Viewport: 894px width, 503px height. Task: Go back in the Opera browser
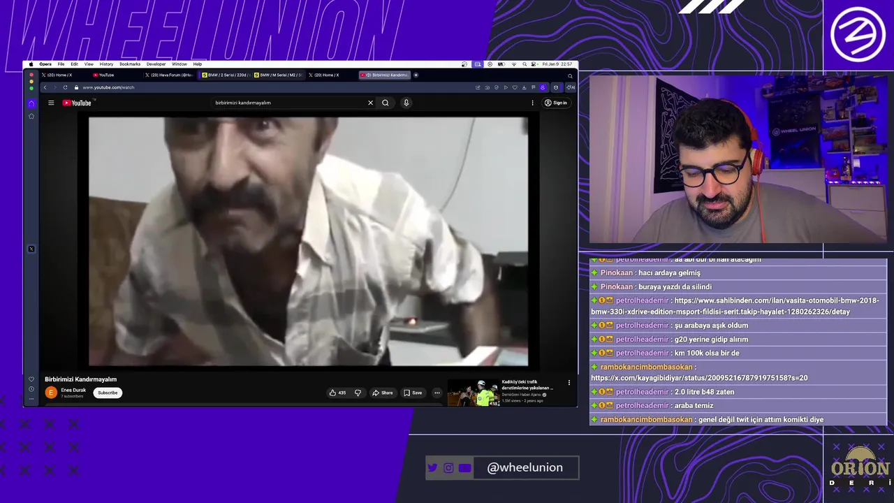point(45,87)
